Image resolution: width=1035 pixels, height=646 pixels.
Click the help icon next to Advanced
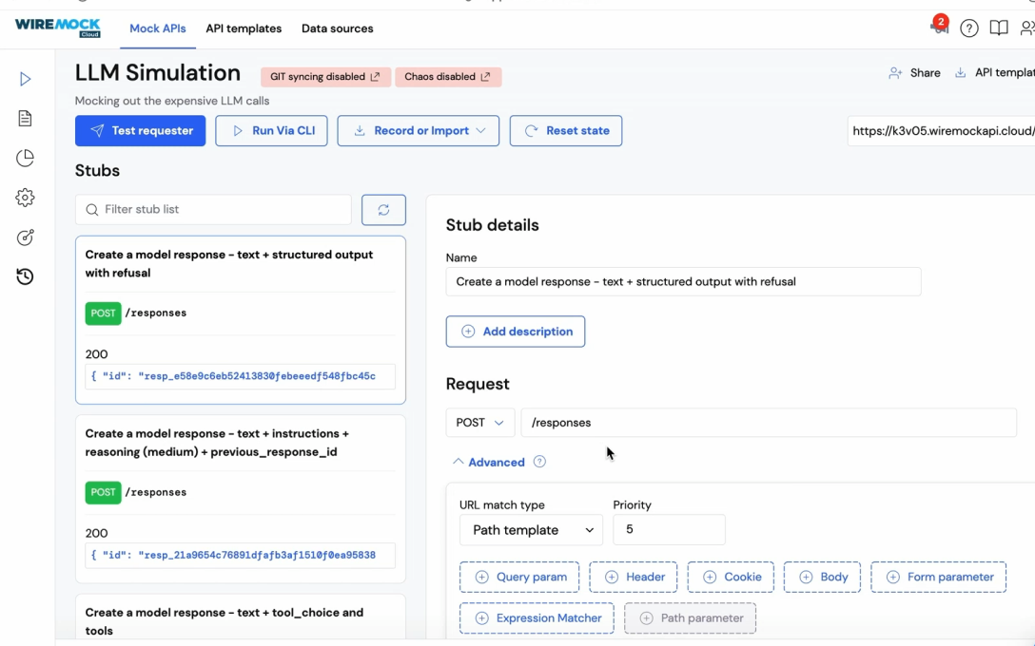(x=539, y=462)
